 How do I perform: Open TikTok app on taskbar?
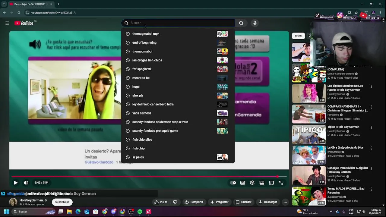pyautogui.click(x=148, y=212)
